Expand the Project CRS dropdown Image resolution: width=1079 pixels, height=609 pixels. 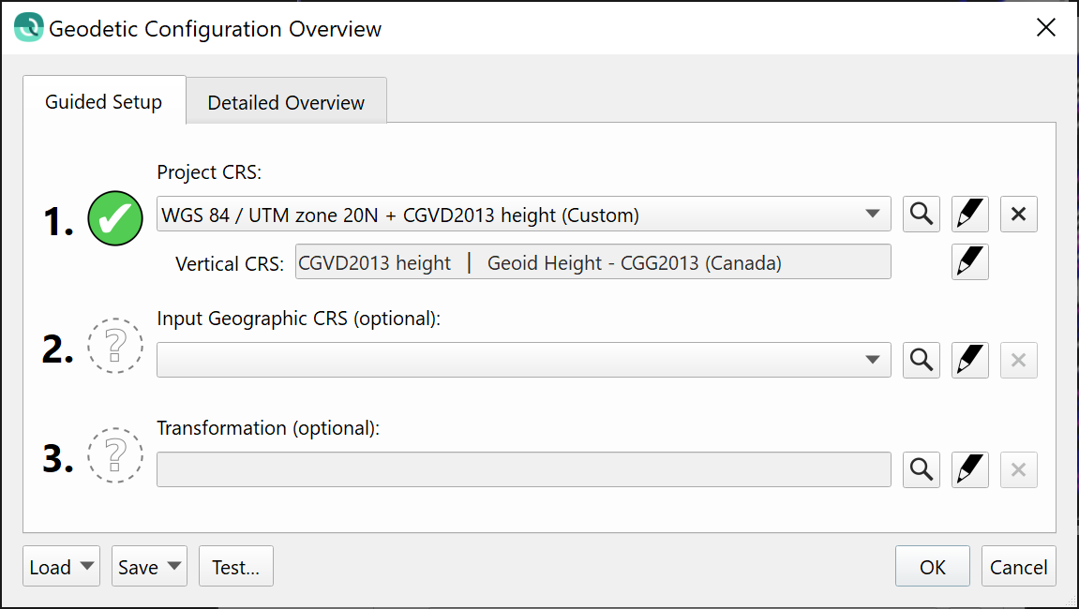(873, 215)
